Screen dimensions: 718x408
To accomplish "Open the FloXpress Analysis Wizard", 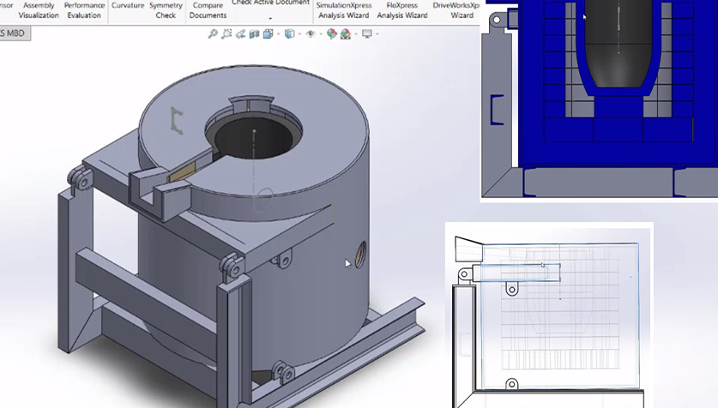I will tap(402, 10).
